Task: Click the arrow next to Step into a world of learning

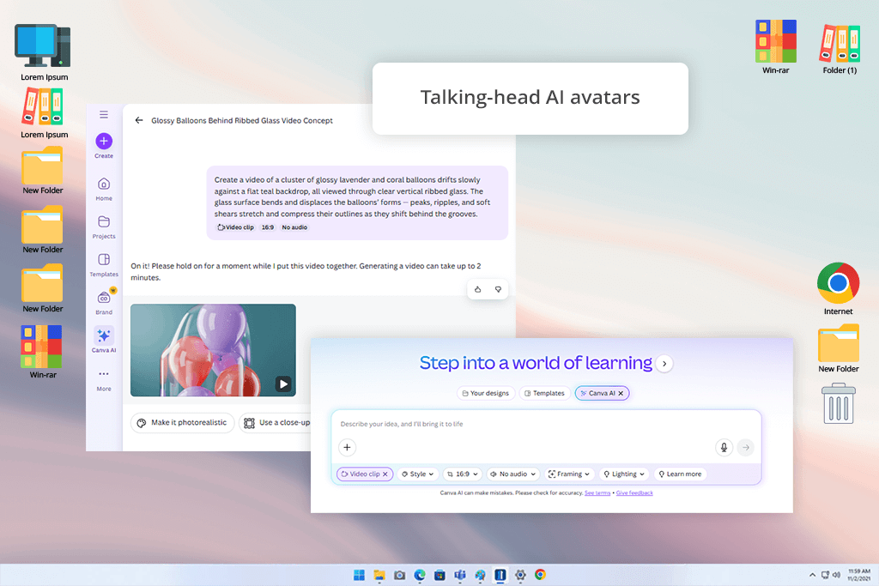Action: tap(664, 364)
